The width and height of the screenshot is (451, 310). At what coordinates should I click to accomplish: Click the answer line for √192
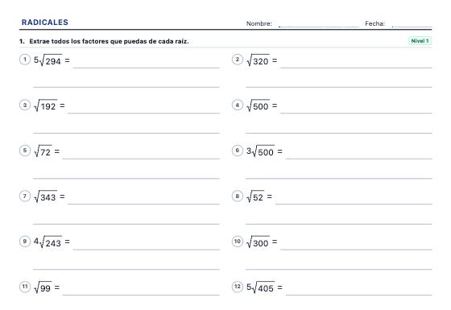[x=143, y=113]
